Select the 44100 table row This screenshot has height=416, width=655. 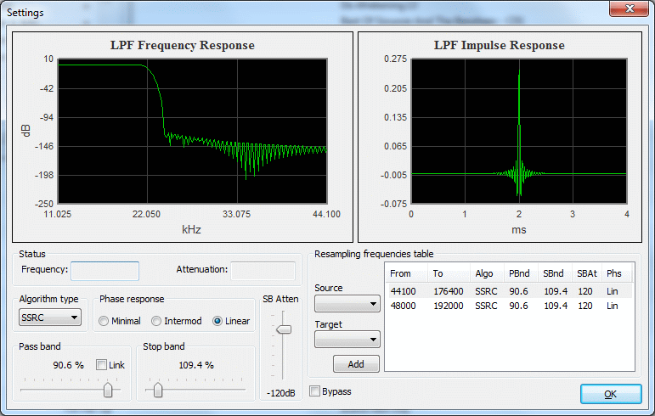click(510, 291)
